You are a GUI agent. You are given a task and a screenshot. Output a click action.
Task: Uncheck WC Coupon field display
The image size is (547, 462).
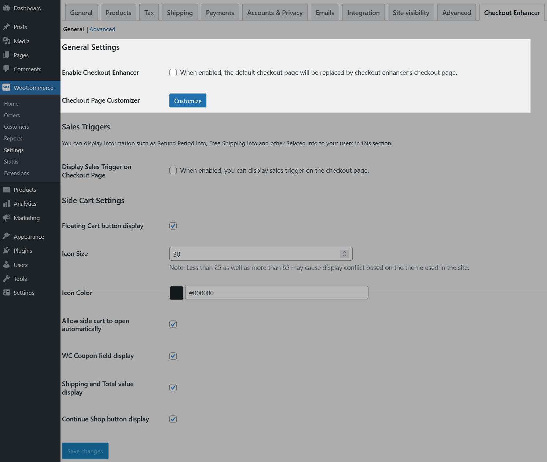(173, 356)
